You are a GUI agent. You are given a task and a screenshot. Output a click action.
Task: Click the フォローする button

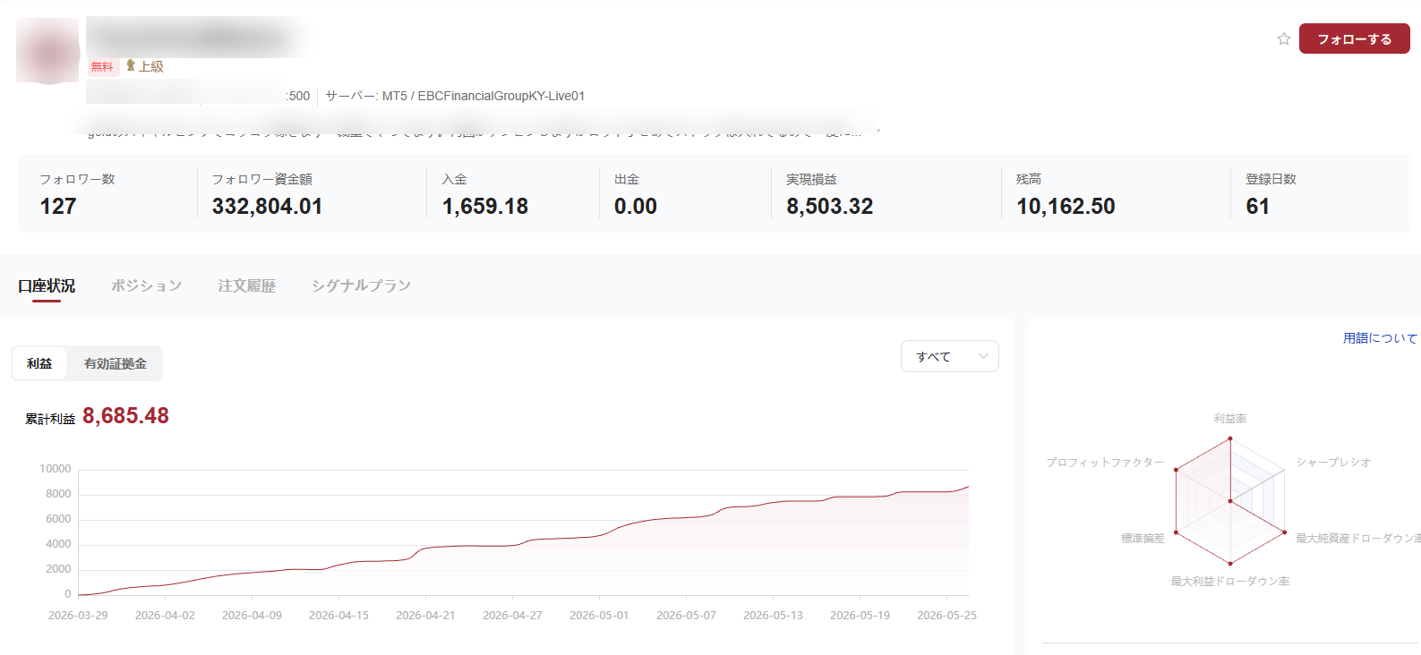tap(1354, 38)
